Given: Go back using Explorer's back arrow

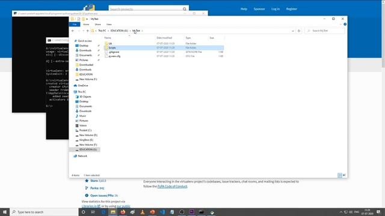Looking at the screenshot, I should click(73, 31).
